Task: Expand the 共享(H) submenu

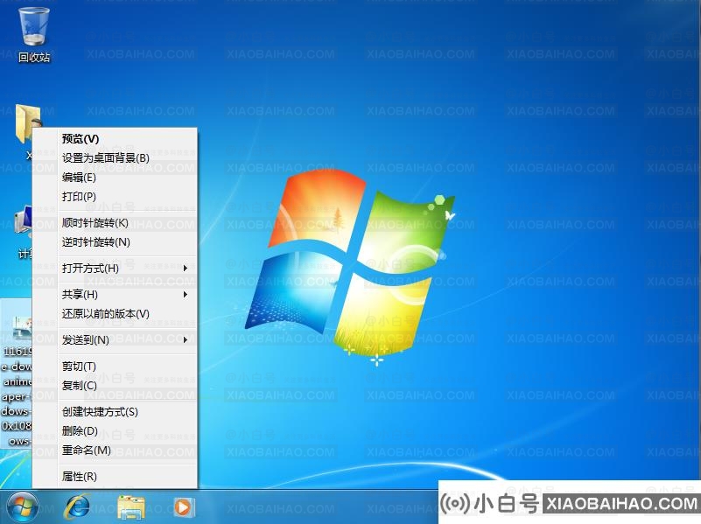Action: click(x=116, y=295)
